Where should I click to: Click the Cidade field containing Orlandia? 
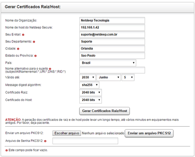click(x=112, y=49)
